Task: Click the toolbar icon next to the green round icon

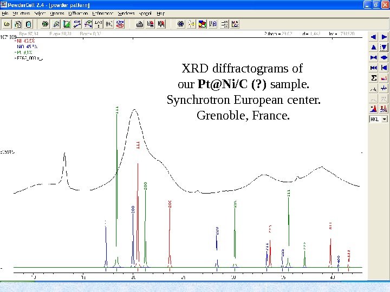Action: point(56,24)
